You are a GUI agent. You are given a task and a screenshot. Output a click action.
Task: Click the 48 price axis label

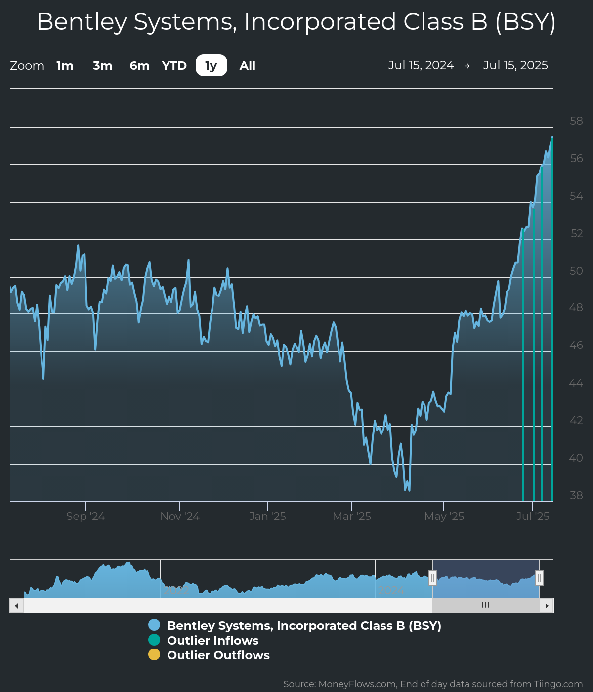pyautogui.click(x=576, y=307)
